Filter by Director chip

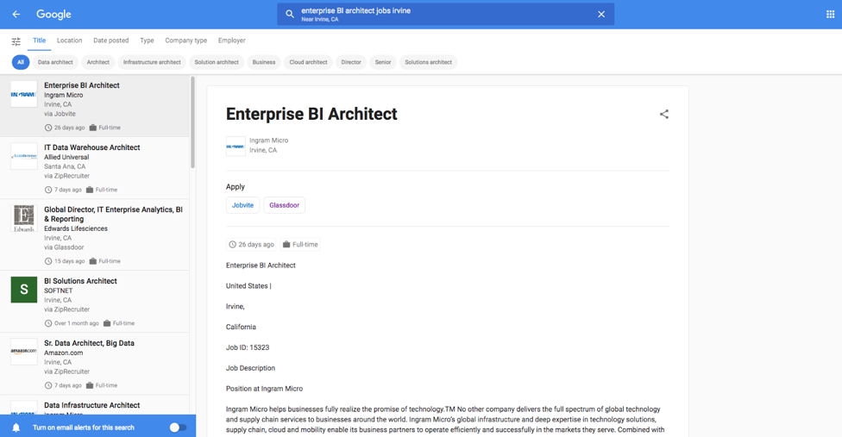coord(351,62)
